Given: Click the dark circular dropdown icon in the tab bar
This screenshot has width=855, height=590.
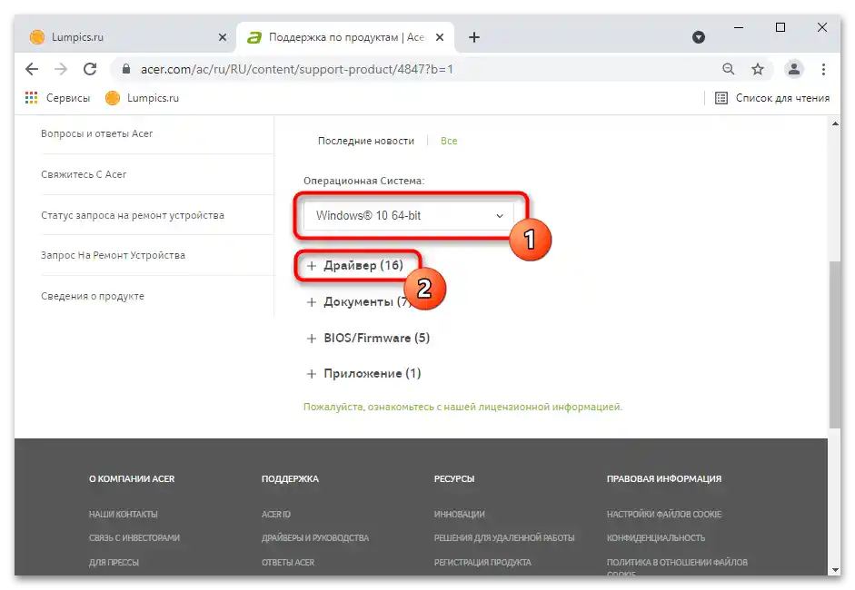Looking at the screenshot, I should (x=699, y=37).
